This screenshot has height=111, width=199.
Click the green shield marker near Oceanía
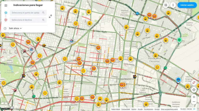tap(179, 40)
